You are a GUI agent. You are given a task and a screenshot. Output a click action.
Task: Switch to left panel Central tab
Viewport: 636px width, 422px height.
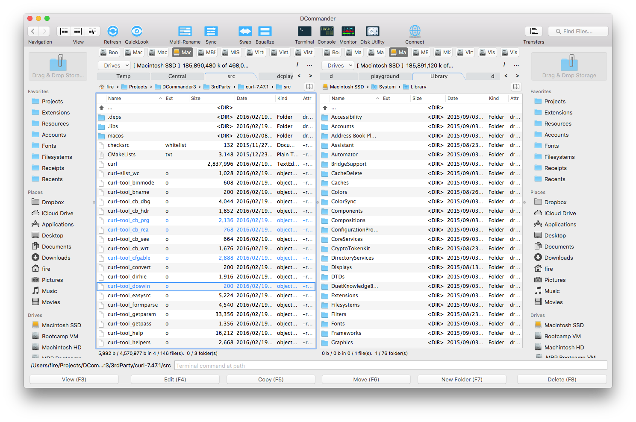point(177,76)
